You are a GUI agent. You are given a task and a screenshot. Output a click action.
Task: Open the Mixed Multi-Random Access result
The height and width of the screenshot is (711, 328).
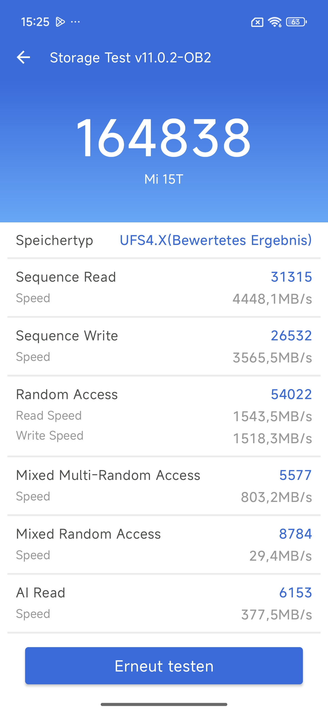pos(164,486)
